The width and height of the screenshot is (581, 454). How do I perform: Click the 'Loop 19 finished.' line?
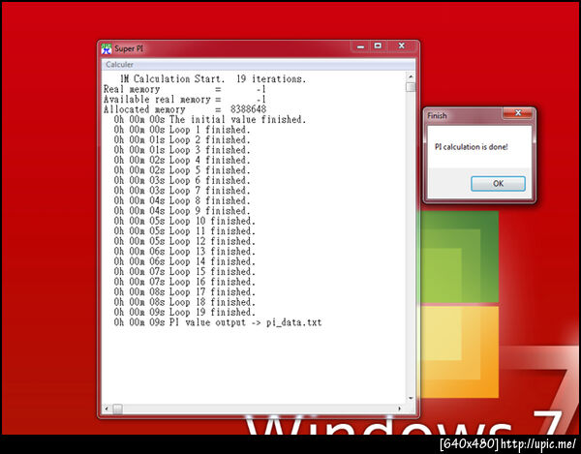tap(185, 312)
